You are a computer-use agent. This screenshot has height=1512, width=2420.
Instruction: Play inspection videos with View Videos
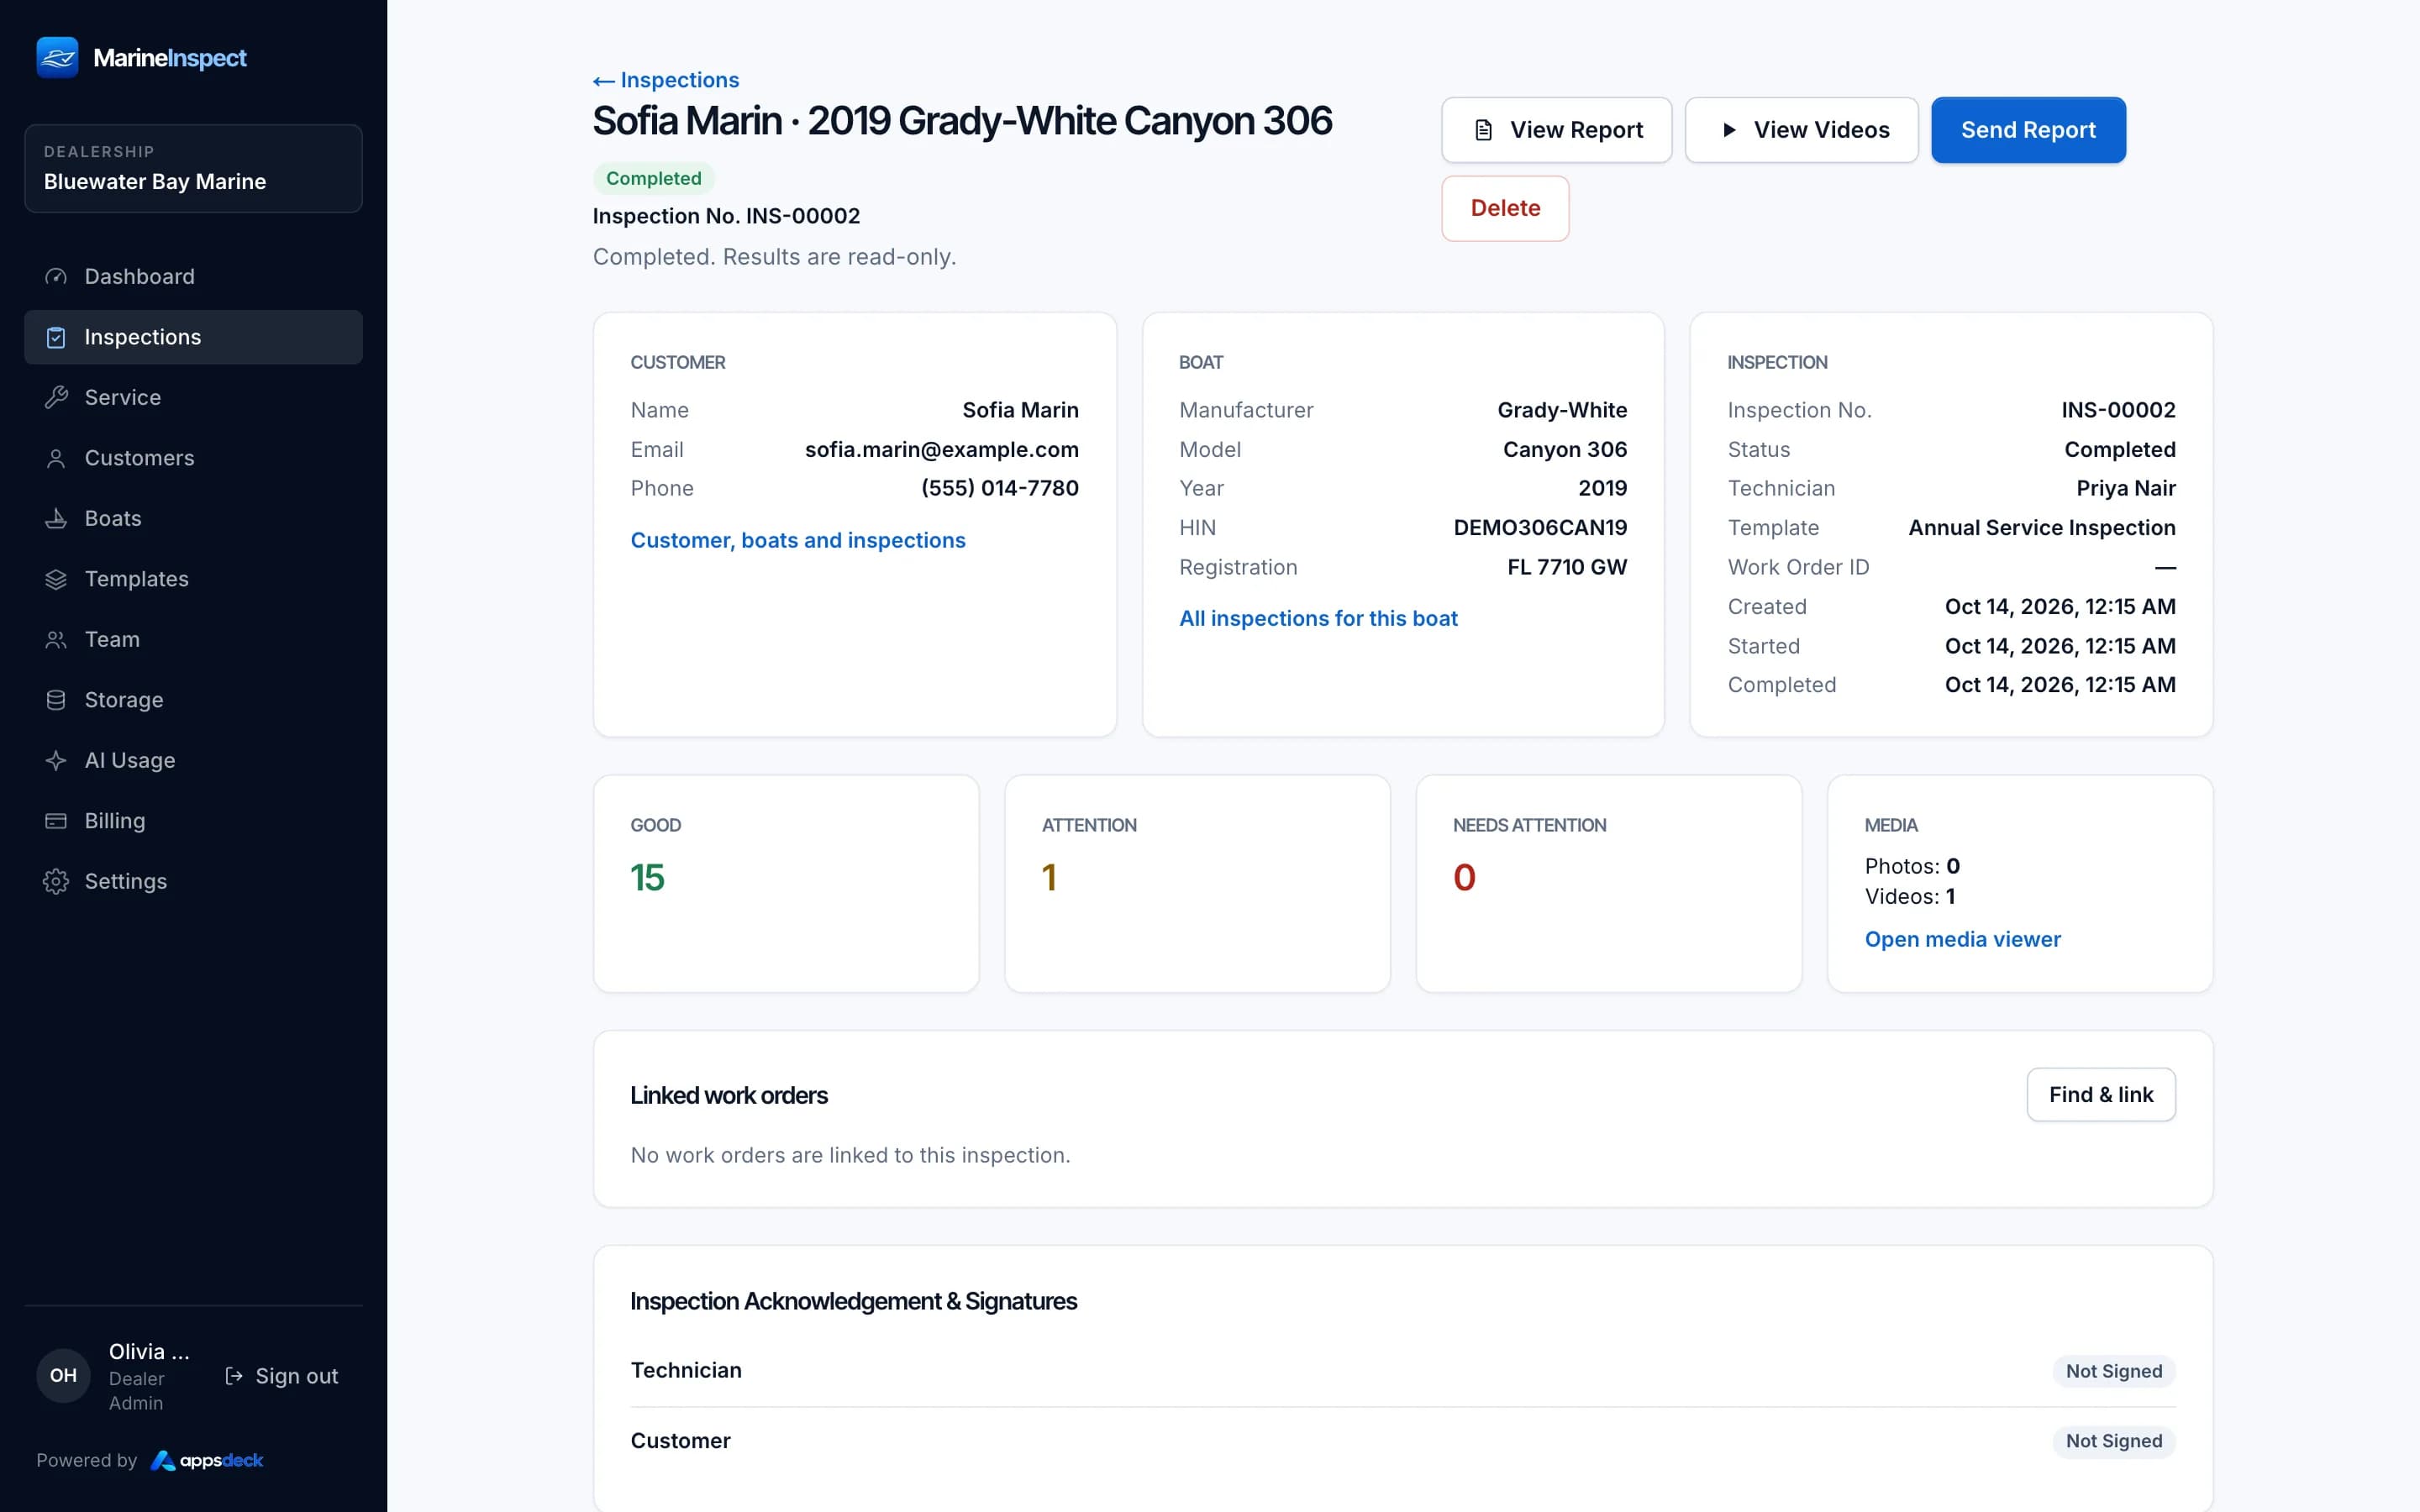point(1801,130)
